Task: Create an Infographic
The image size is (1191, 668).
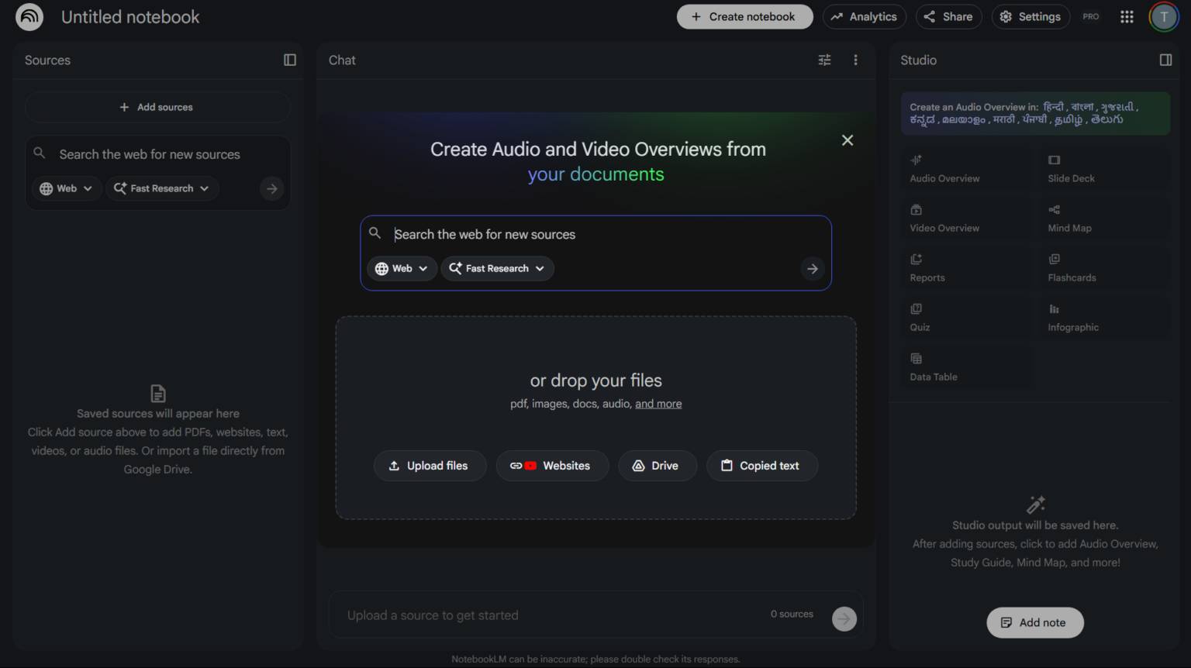Action: (x=1104, y=317)
